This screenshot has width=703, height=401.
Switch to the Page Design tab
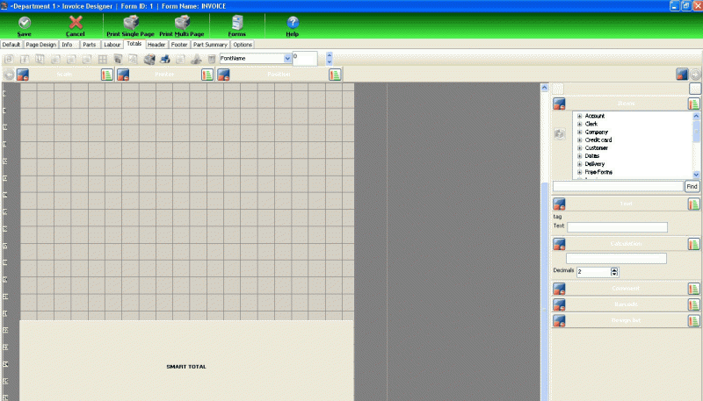(x=40, y=45)
